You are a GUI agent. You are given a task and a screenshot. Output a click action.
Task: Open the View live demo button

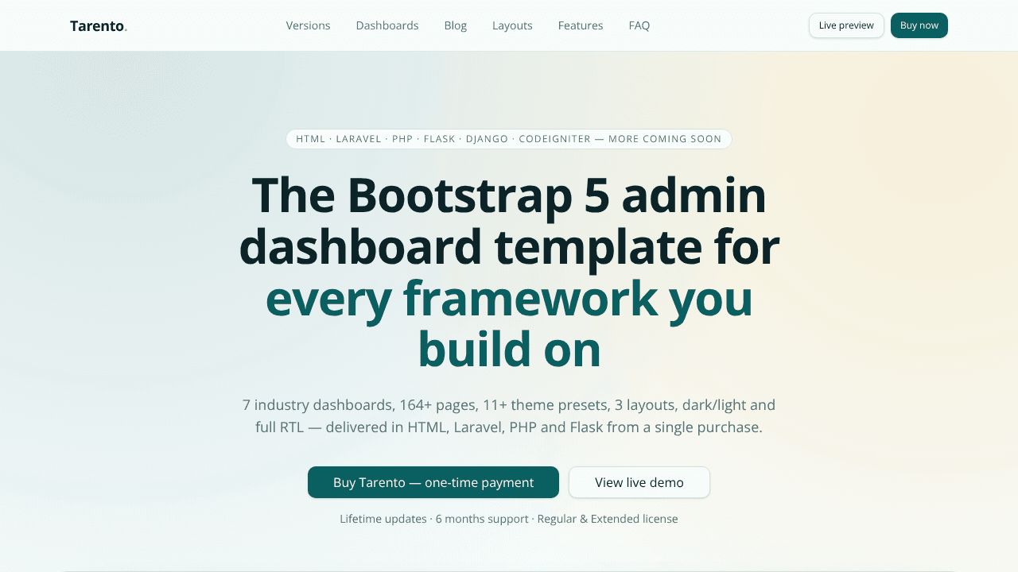pos(639,482)
